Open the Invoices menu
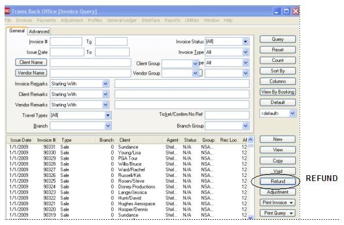Viewport: 344px width, 225px height. coord(24,20)
